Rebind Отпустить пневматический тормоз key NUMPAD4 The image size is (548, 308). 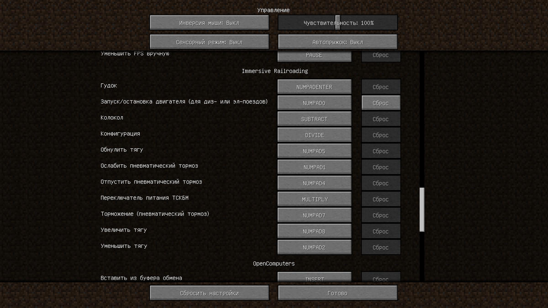[x=314, y=183]
